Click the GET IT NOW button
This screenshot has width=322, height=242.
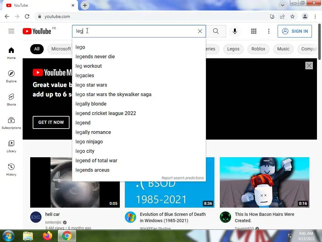pos(51,122)
